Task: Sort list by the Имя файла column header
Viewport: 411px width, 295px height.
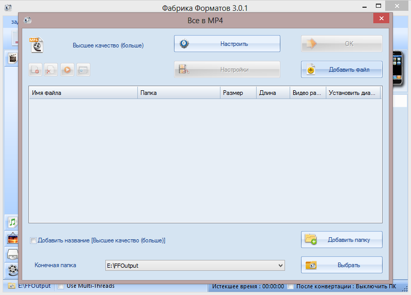Action: [x=83, y=93]
